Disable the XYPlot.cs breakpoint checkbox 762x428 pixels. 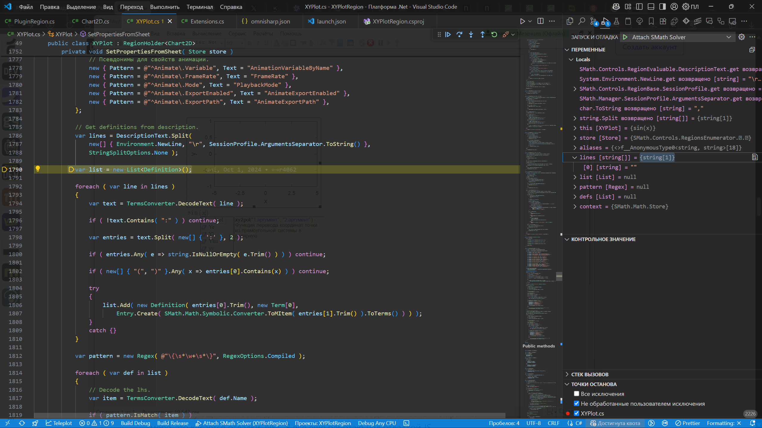pyautogui.click(x=577, y=413)
